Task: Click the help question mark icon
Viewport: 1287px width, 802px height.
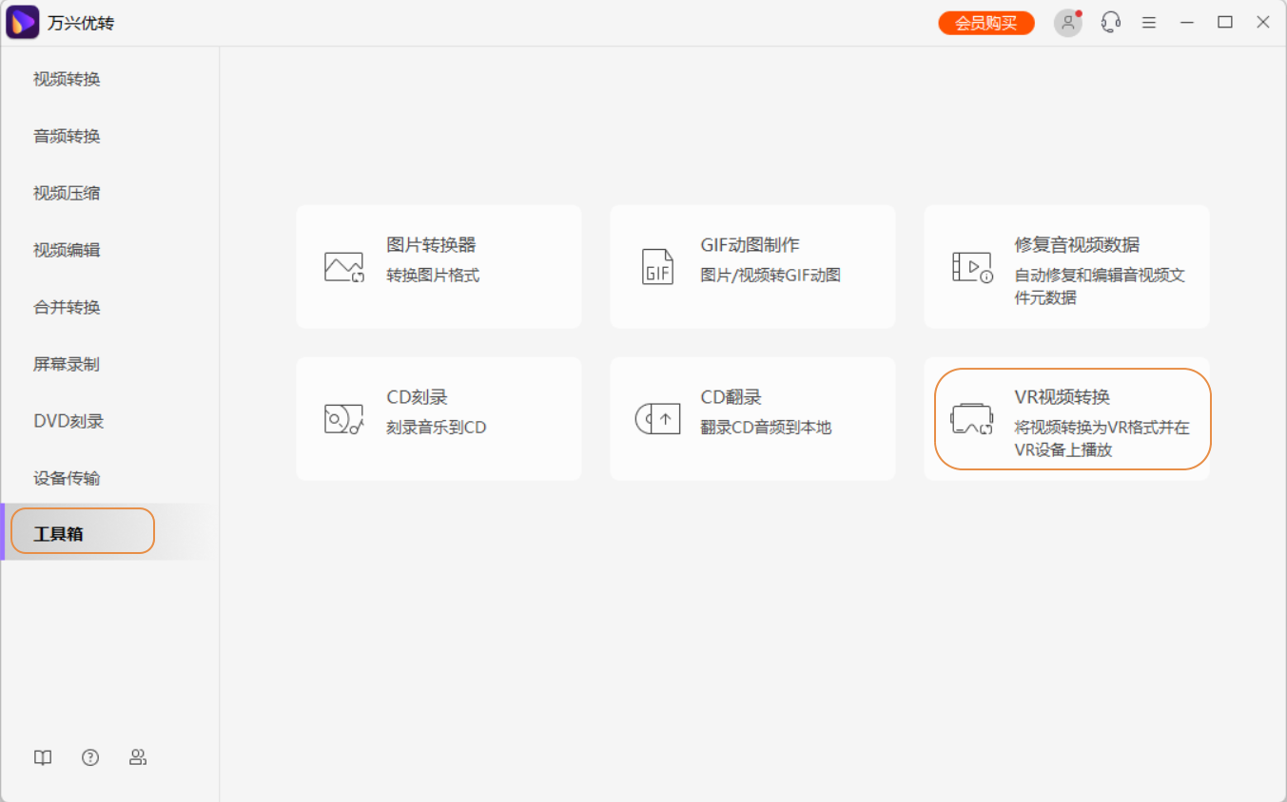Action: (x=89, y=757)
